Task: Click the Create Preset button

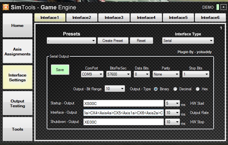Action: 113,41
